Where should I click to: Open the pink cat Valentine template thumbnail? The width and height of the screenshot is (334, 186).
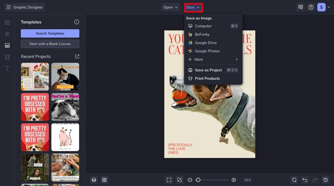(x=65, y=137)
